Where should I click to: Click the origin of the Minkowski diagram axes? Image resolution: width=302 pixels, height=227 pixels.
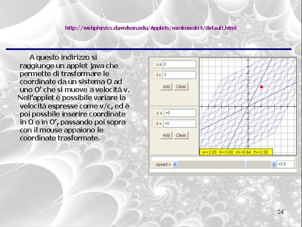[248, 106]
